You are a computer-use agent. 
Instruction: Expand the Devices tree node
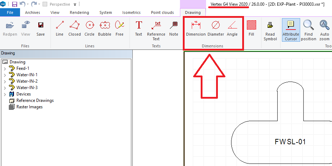click(x=5, y=94)
